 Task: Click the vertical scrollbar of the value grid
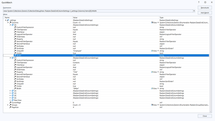(211, 65)
